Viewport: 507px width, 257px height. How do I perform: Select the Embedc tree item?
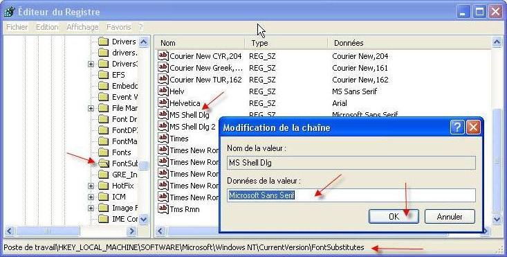(x=125, y=86)
